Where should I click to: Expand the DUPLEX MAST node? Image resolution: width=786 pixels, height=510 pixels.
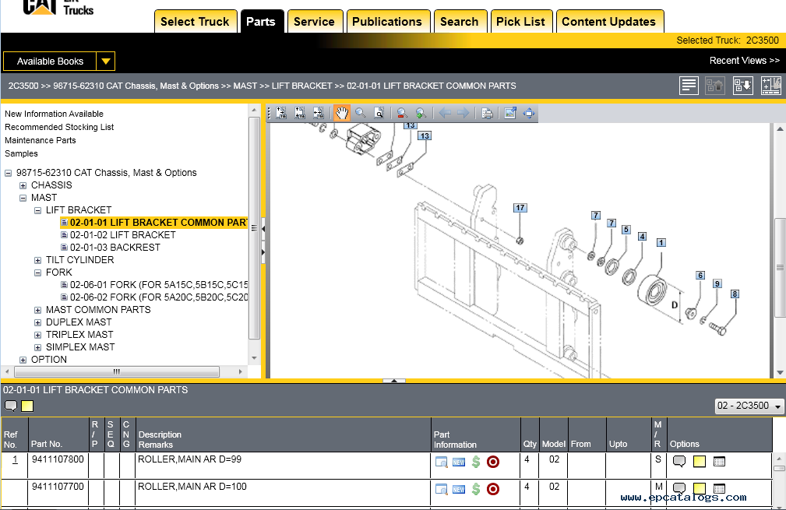tap(37, 322)
